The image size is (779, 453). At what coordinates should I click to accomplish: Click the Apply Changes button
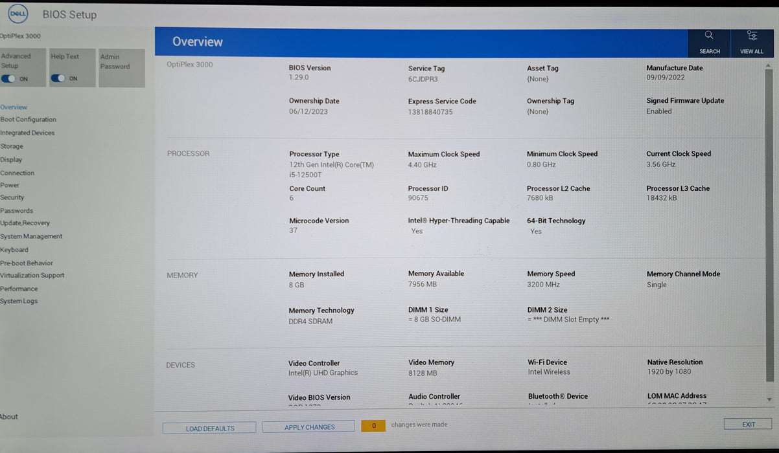[310, 427]
